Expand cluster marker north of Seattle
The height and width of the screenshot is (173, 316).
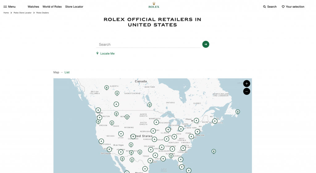click(98, 110)
